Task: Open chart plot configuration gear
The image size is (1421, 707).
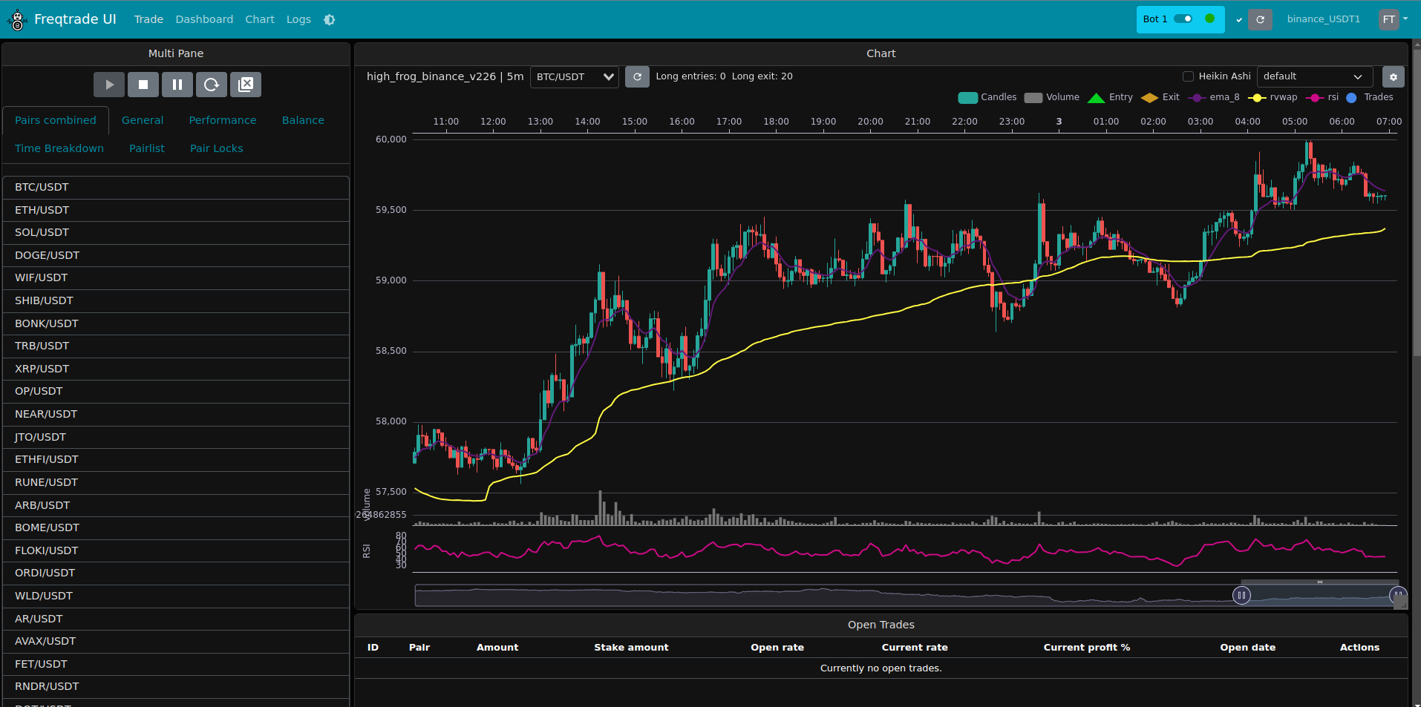Action: pyautogui.click(x=1393, y=77)
